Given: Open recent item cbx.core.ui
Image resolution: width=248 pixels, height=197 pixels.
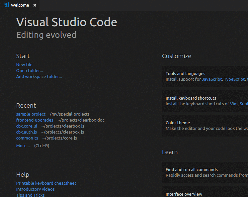Looking at the screenshot, I should [x=27, y=126].
